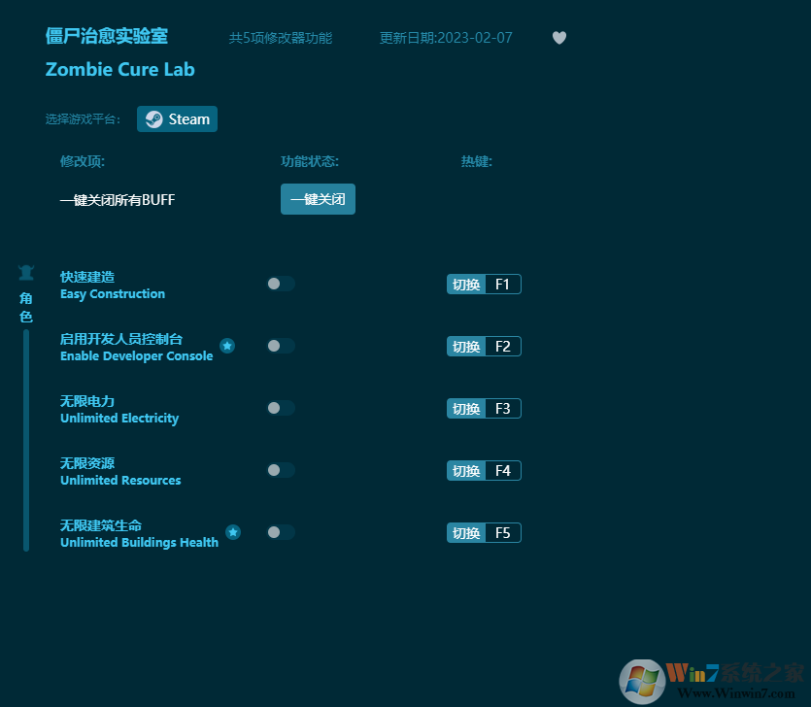Click the F4 hotkey field
The width and height of the screenshot is (811, 707).
point(503,471)
